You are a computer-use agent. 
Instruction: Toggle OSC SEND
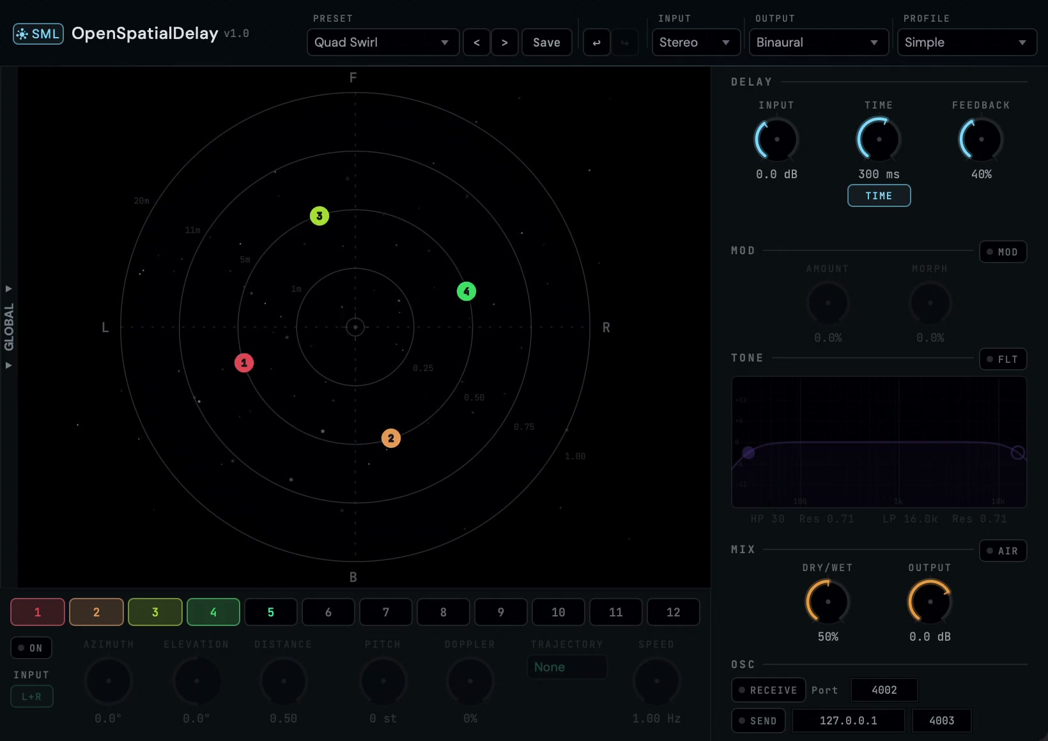click(x=758, y=721)
